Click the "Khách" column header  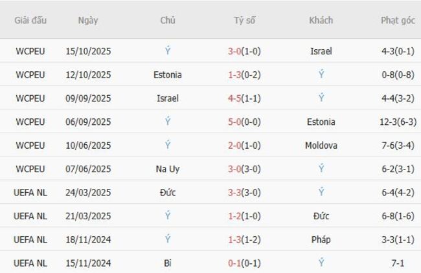tap(321, 20)
